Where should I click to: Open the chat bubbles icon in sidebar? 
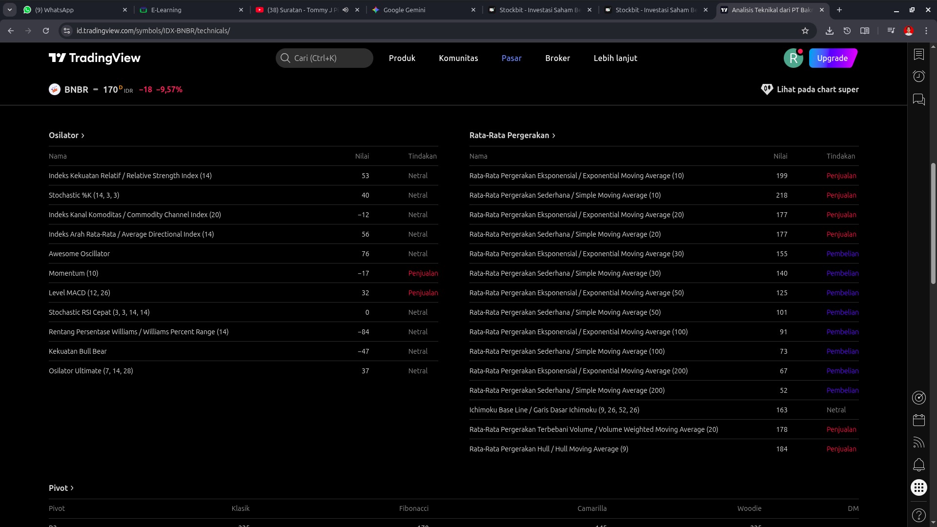click(x=919, y=100)
